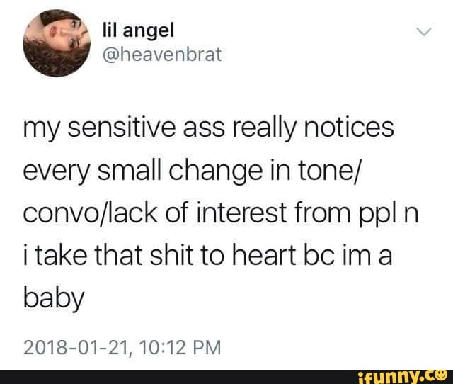453x384 pixels.
Task: Click the display name lil angel
Action: coord(139,31)
